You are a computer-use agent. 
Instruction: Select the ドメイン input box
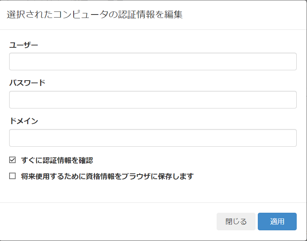click(x=153, y=138)
